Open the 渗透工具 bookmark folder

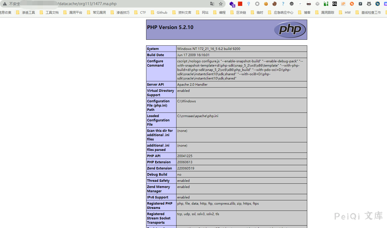tap(26, 12)
